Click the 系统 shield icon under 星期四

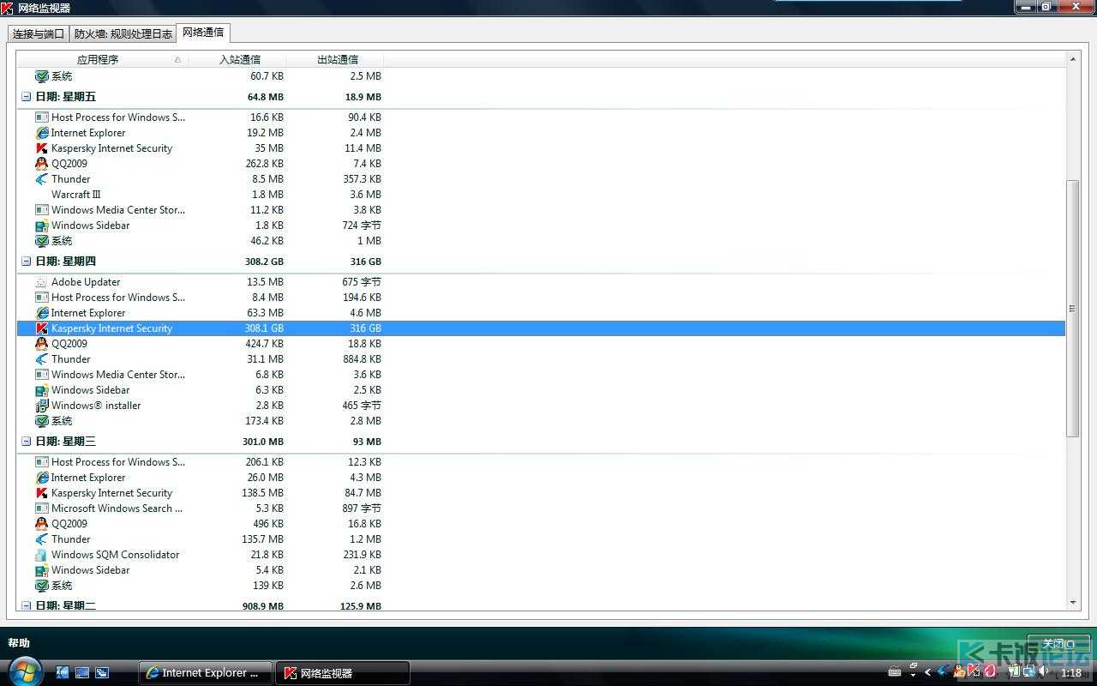click(42, 421)
